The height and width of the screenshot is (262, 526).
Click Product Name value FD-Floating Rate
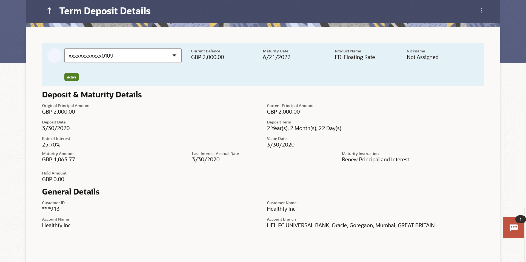[355, 57]
